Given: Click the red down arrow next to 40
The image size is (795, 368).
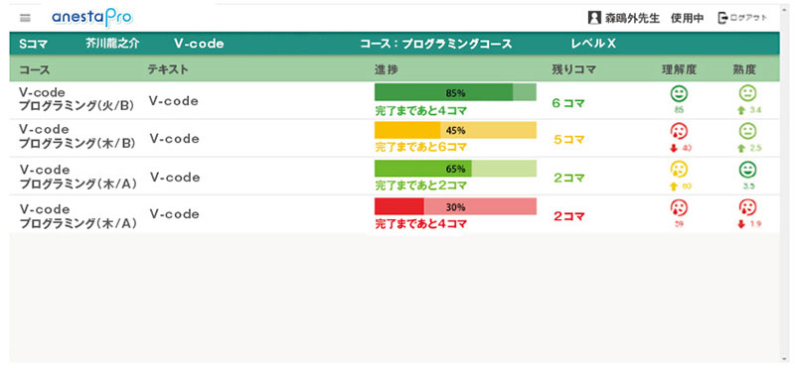Looking at the screenshot, I should coord(674,148).
